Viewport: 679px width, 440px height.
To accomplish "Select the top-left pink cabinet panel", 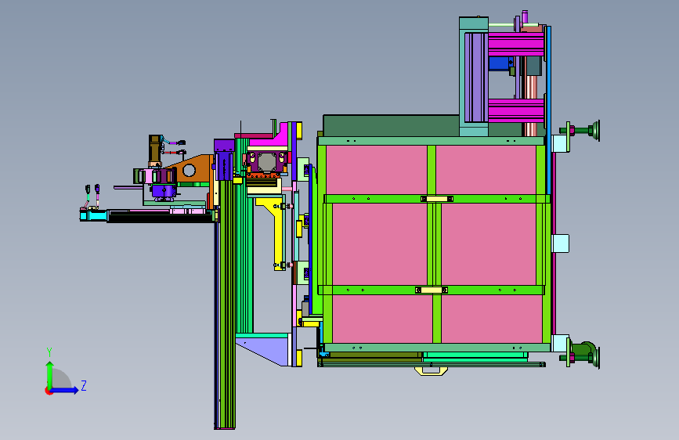I will (376, 169).
